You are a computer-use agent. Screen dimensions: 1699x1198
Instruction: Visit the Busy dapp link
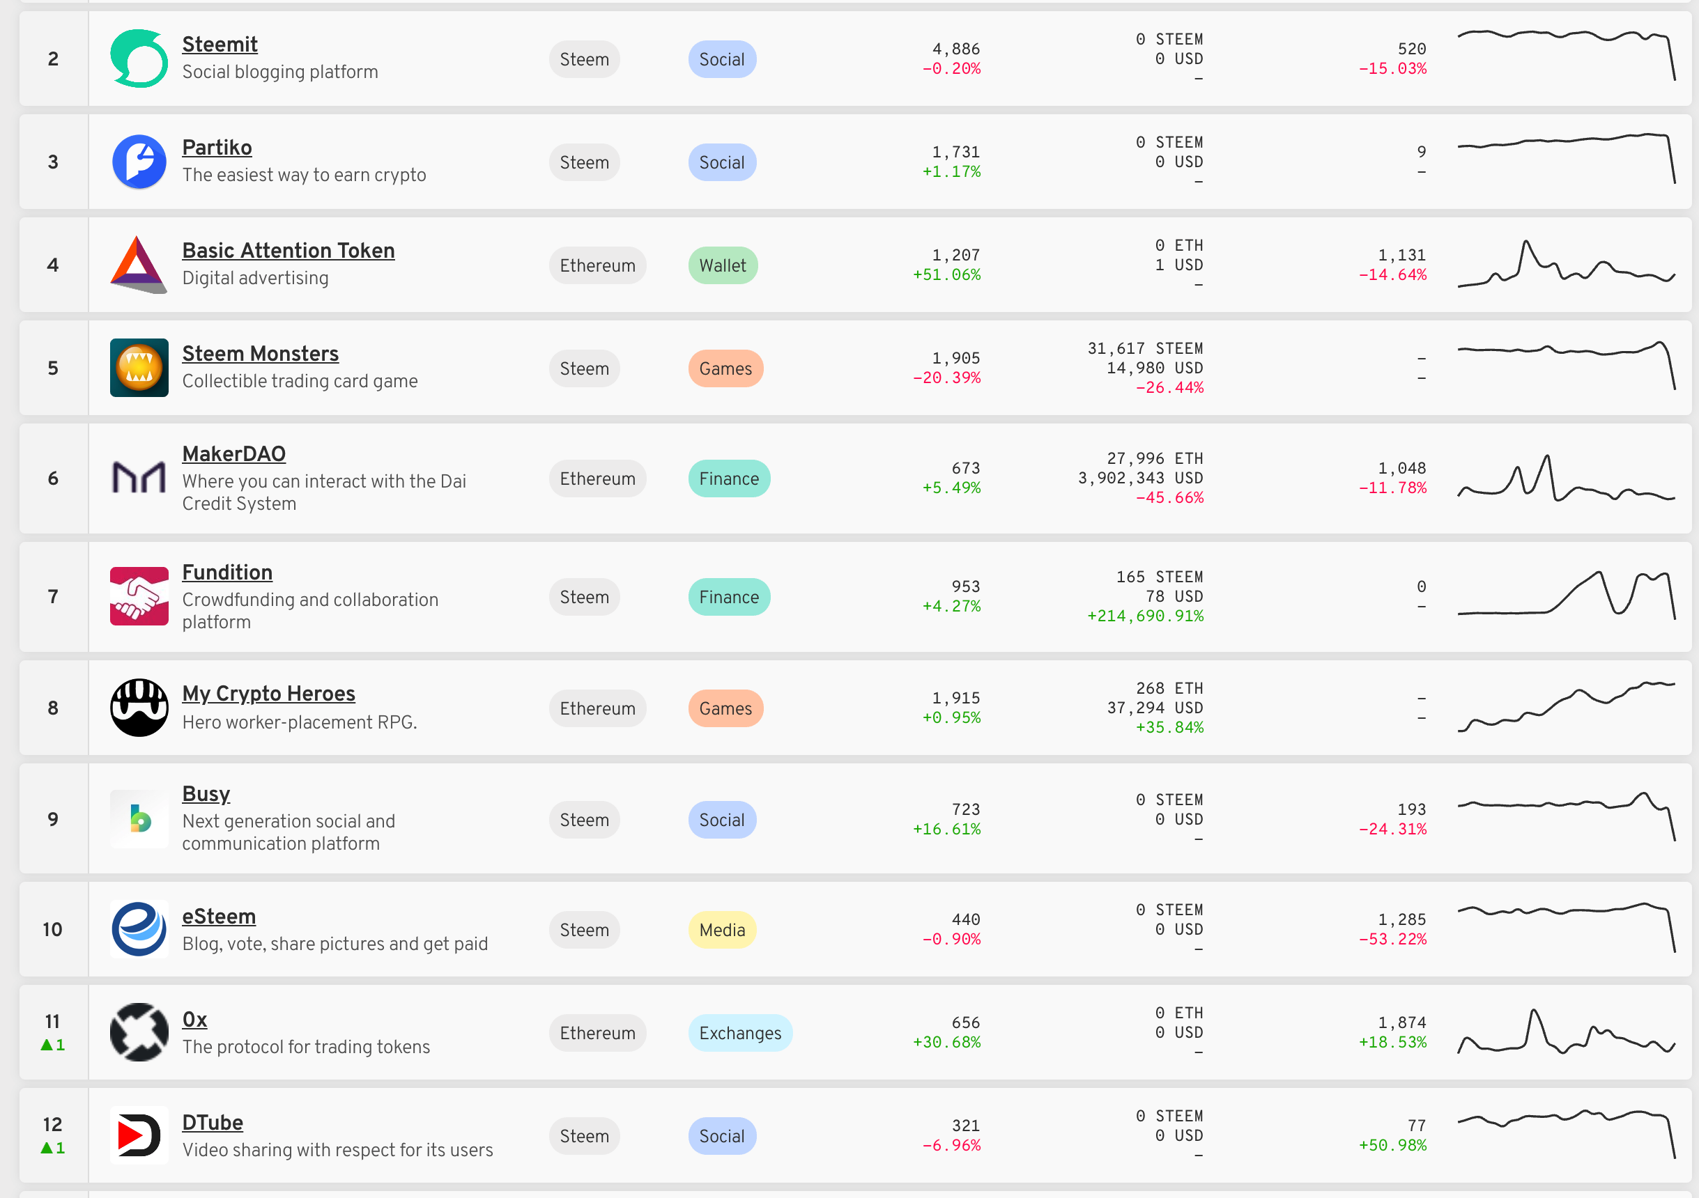(206, 793)
